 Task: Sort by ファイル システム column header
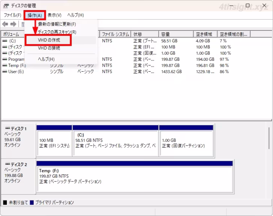tap(115, 34)
